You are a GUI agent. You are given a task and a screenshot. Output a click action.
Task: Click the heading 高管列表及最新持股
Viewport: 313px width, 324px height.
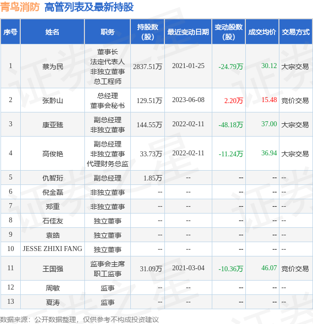[89, 7]
